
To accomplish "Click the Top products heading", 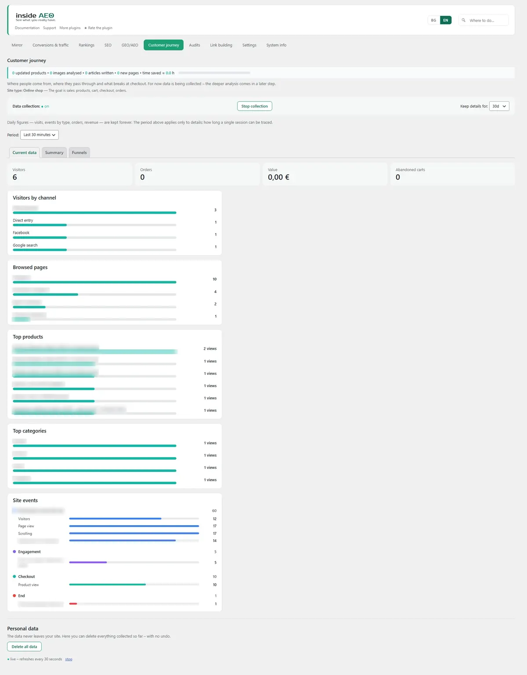I will coord(28,337).
